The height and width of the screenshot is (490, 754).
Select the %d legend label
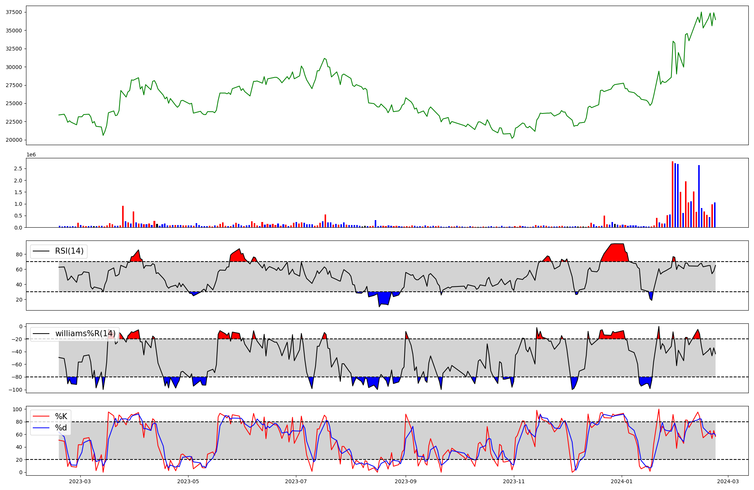point(61,428)
